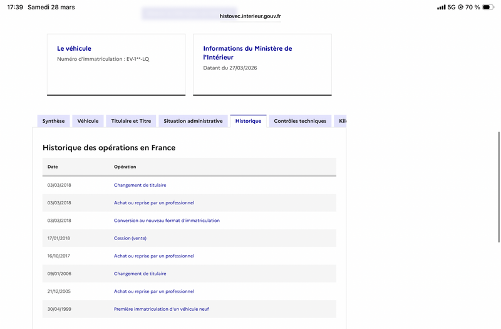Viewport: 501px width, 329px height.
Task: Click the histovec.interieur.gouv.fr address bar
Action: (x=250, y=17)
